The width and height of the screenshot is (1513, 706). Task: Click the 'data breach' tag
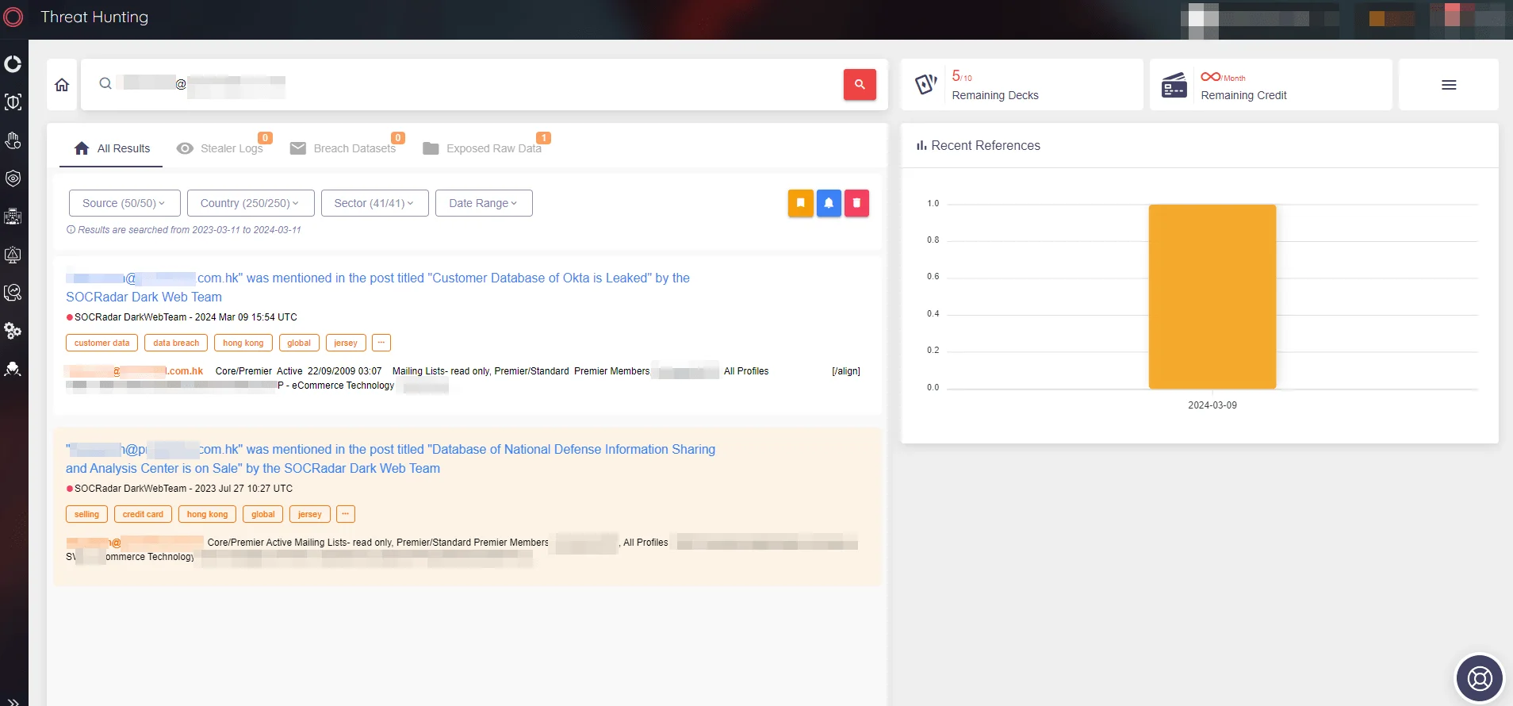(176, 343)
